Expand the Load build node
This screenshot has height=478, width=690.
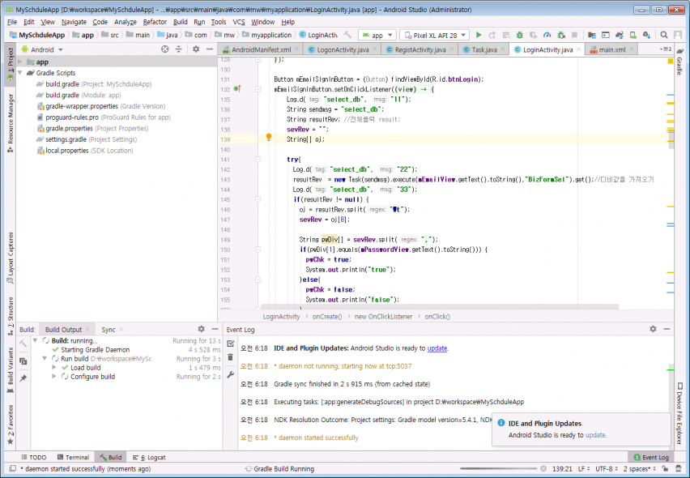pos(53,368)
